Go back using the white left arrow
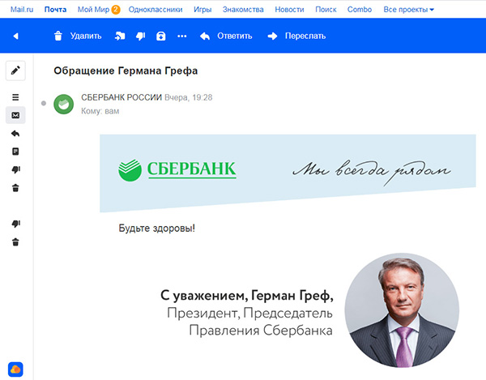Screen dimensions: 486x380 (15, 36)
